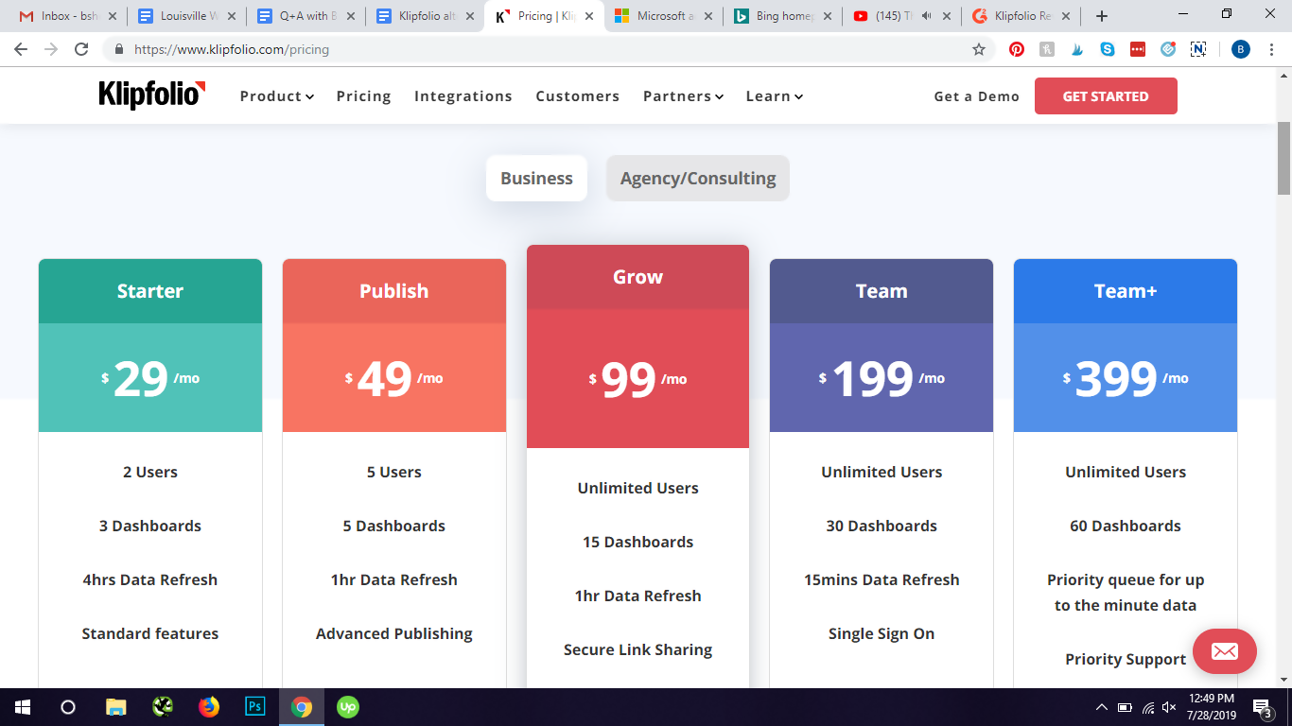Click the taskbar clock and date

click(1212, 707)
